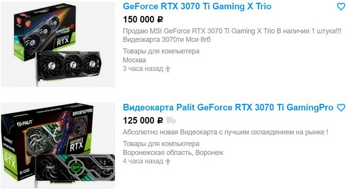This screenshot has height=191, width=351.
Task: Click the 150 000 ₽ price
Action: click(x=143, y=20)
